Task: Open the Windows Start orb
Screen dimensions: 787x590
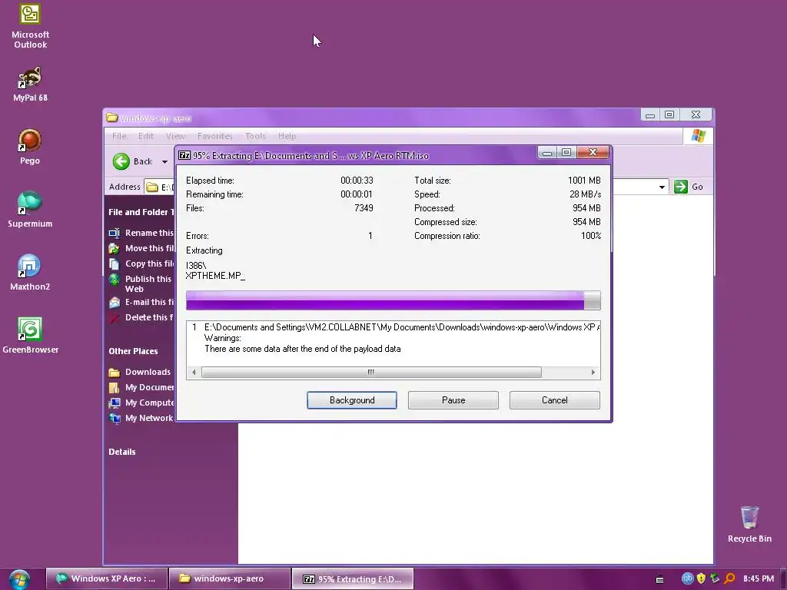Action: coord(19,579)
